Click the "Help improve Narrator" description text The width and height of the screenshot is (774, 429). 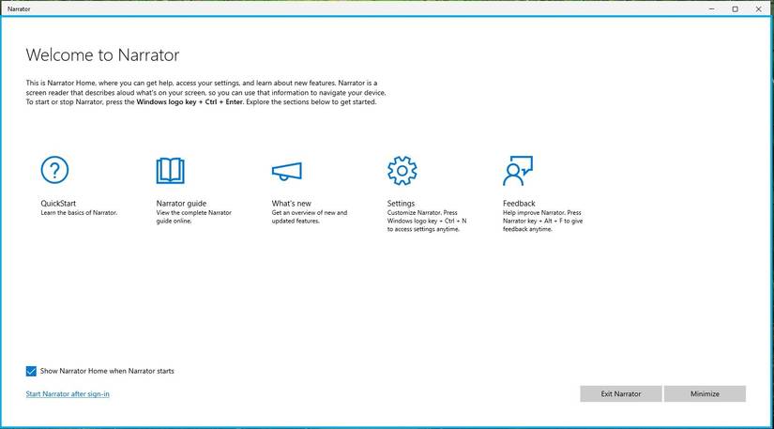tap(542, 222)
